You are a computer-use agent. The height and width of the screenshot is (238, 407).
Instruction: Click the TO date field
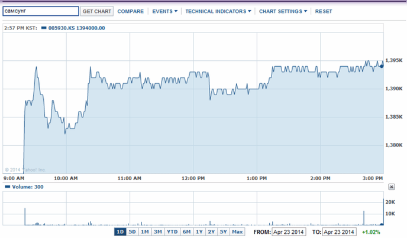click(x=339, y=232)
